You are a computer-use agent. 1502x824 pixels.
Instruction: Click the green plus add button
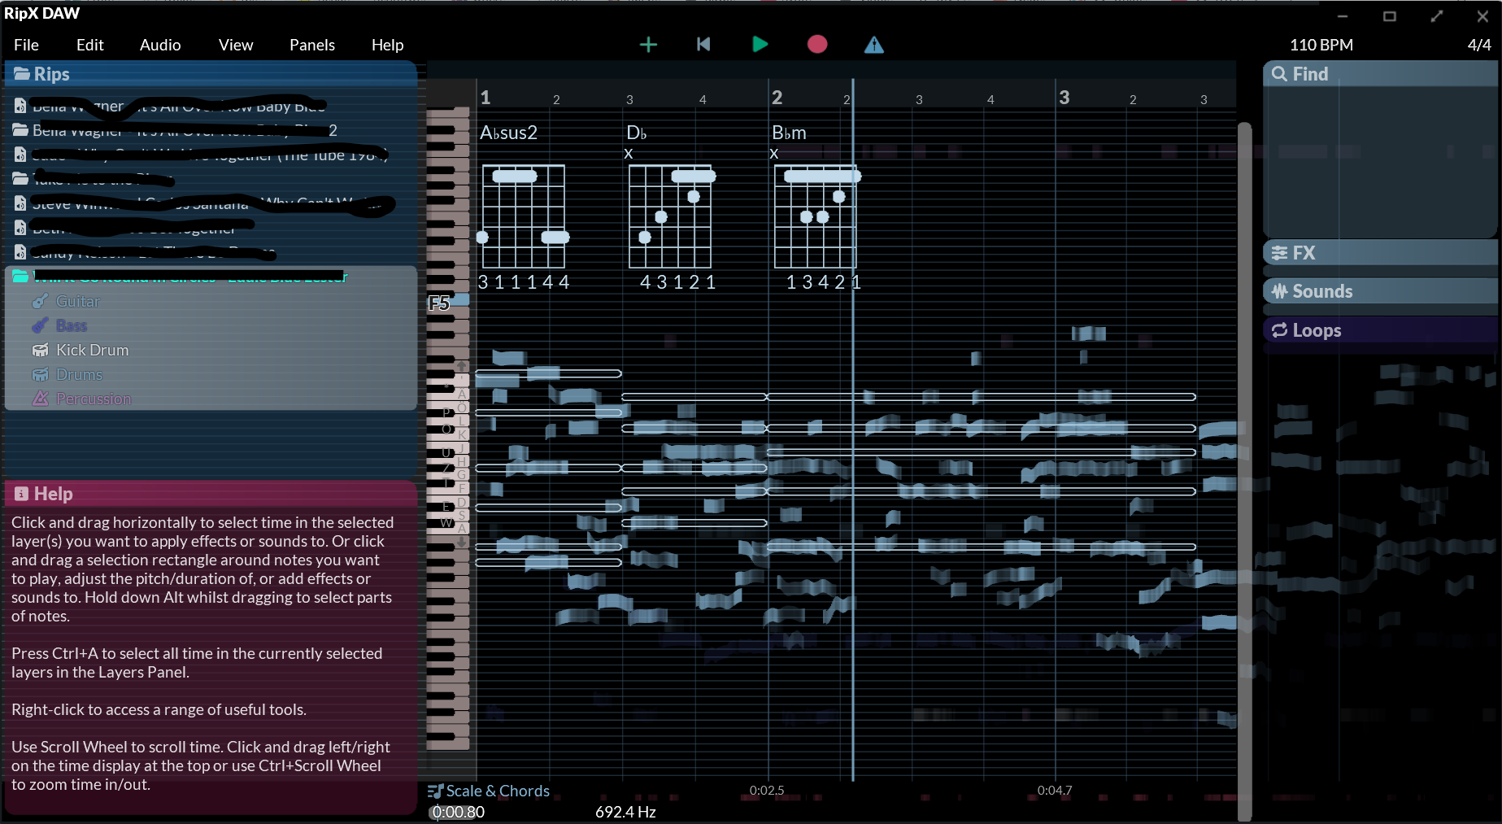pos(648,45)
